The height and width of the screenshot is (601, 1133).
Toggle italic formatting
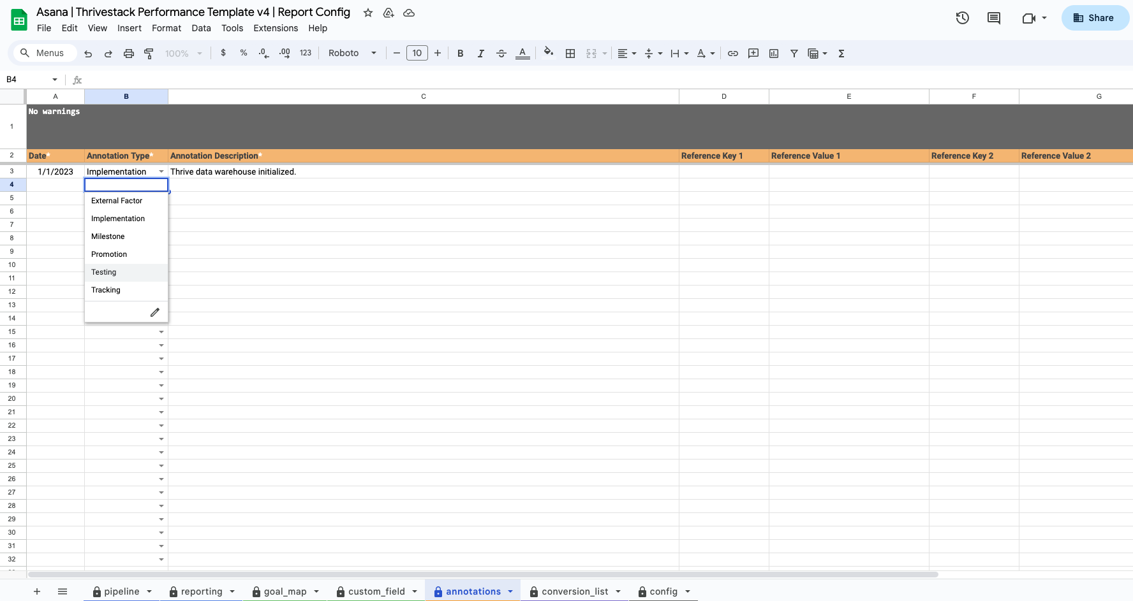(x=481, y=54)
